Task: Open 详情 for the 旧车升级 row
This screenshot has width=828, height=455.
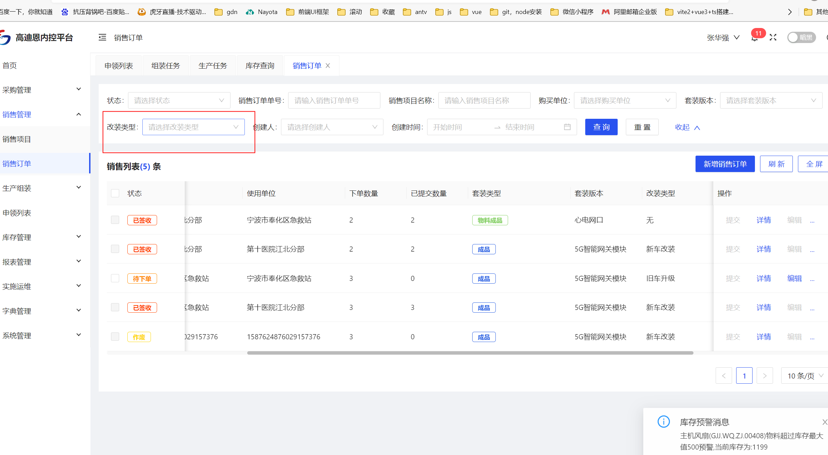Action: click(x=764, y=278)
